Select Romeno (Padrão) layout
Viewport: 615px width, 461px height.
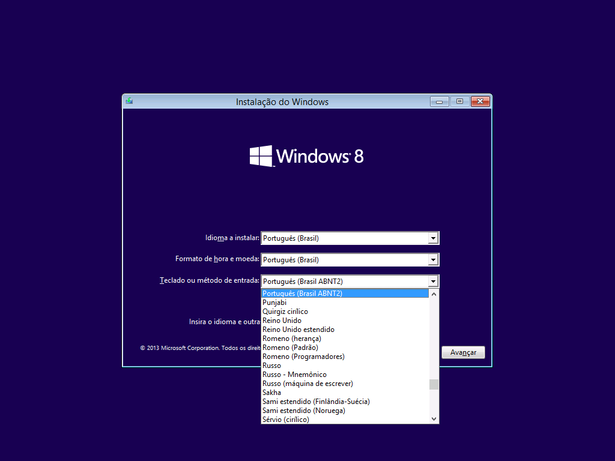point(345,348)
